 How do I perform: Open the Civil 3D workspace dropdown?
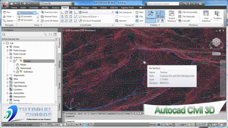click(x=56, y=3)
